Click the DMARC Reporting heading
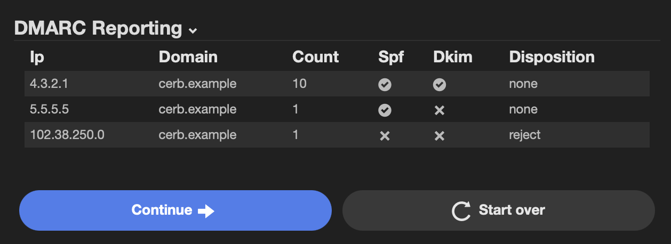 click(x=98, y=28)
